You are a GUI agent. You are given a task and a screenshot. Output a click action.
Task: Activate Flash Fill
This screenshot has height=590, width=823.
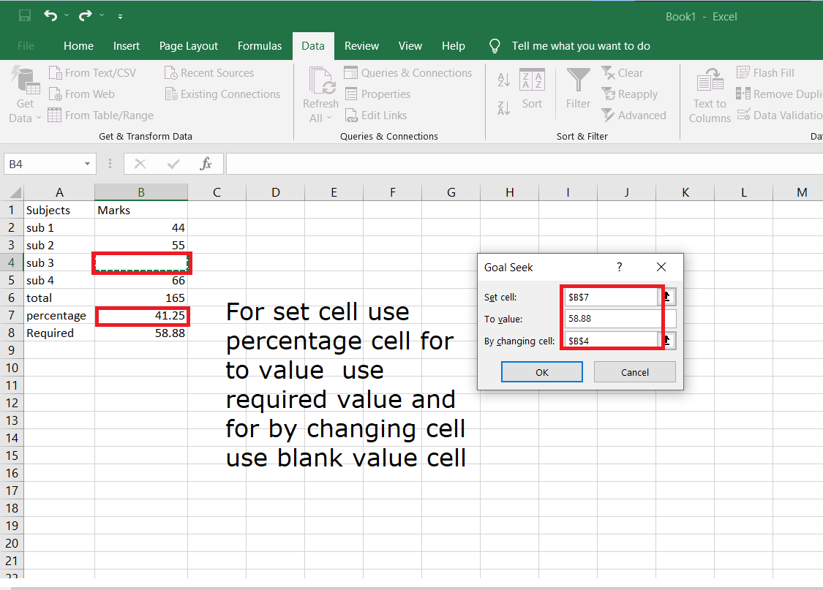click(766, 72)
